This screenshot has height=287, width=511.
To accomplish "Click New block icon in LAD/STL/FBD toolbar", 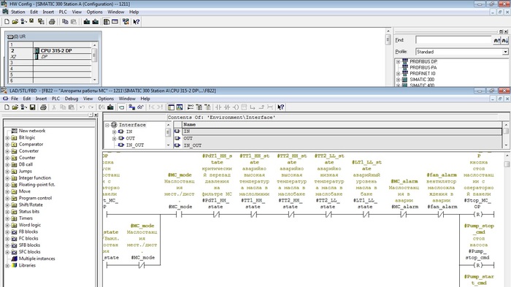I will [x=7, y=107].
